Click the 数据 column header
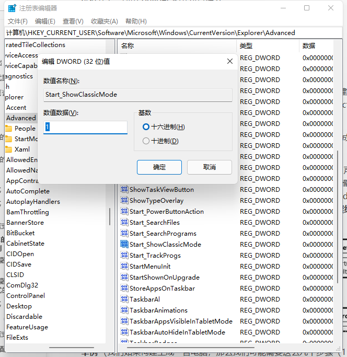 pyautogui.click(x=317, y=46)
